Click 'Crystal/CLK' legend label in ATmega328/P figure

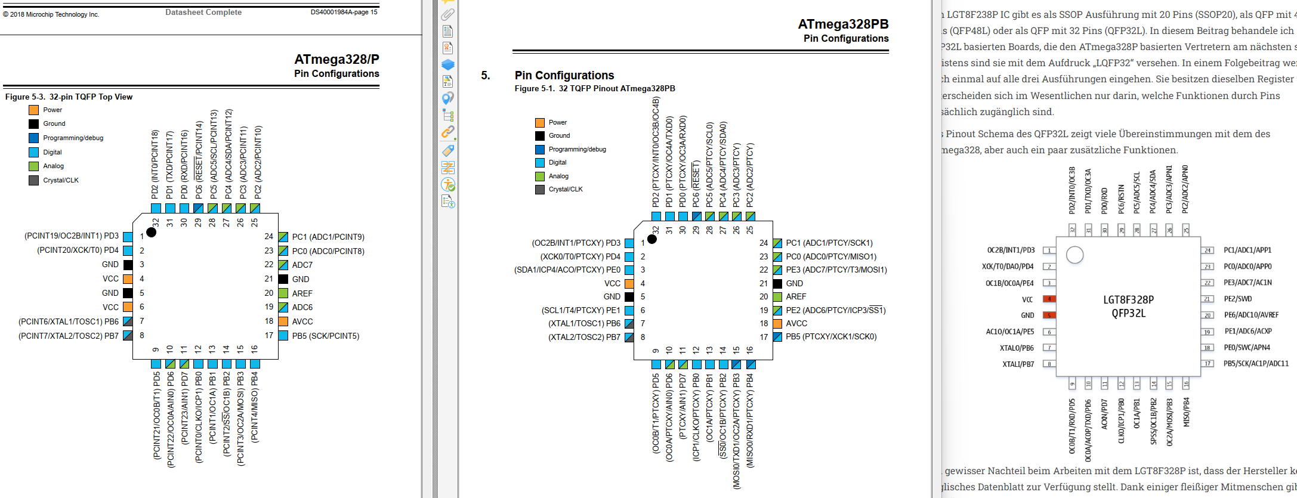pyautogui.click(x=61, y=180)
